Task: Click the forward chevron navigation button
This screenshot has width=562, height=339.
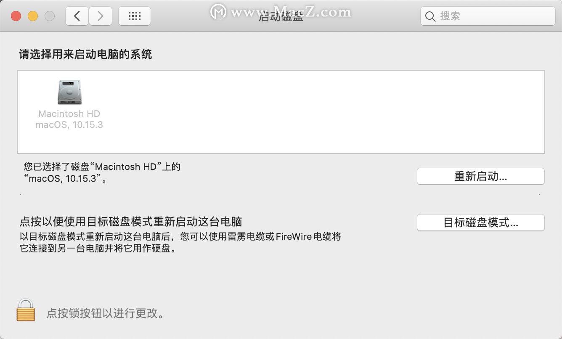Action: tap(101, 16)
